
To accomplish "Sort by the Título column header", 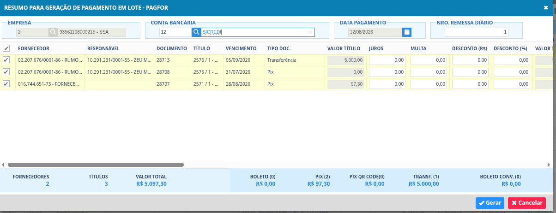I will (x=201, y=48).
